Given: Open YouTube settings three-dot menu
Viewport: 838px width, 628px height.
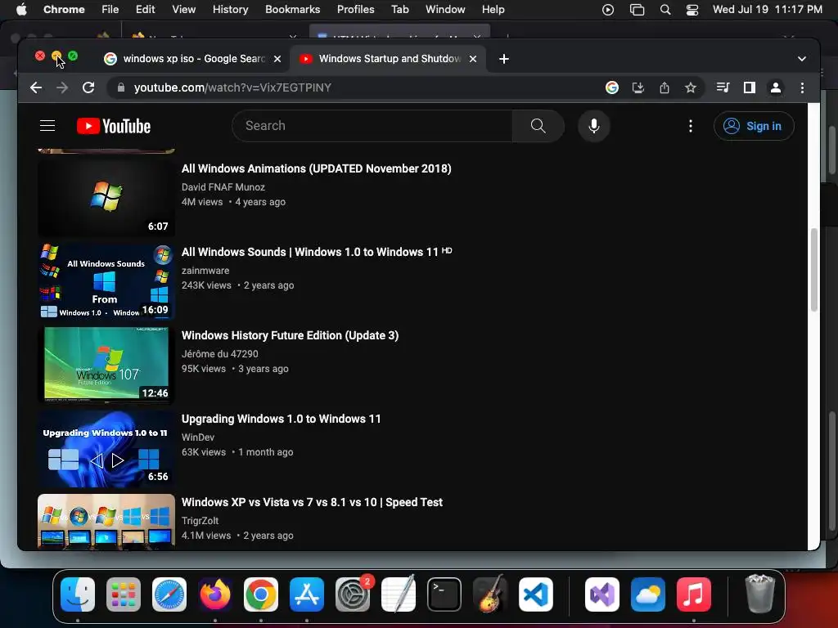Looking at the screenshot, I should [x=691, y=126].
